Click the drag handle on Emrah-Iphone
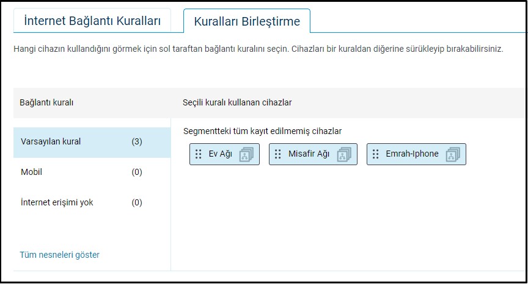This screenshot has height=284, width=528. point(375,154)
